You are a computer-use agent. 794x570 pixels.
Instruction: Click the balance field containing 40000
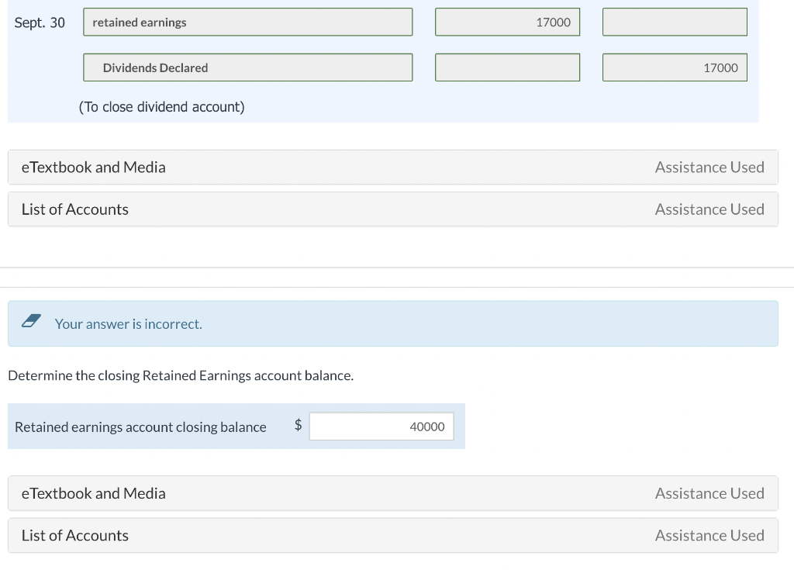point(381,426)
